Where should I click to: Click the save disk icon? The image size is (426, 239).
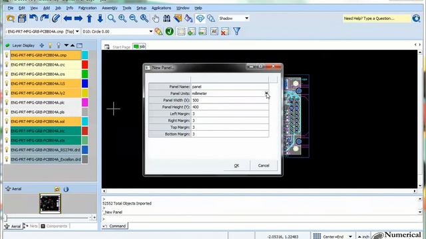[x=22, y=19]
